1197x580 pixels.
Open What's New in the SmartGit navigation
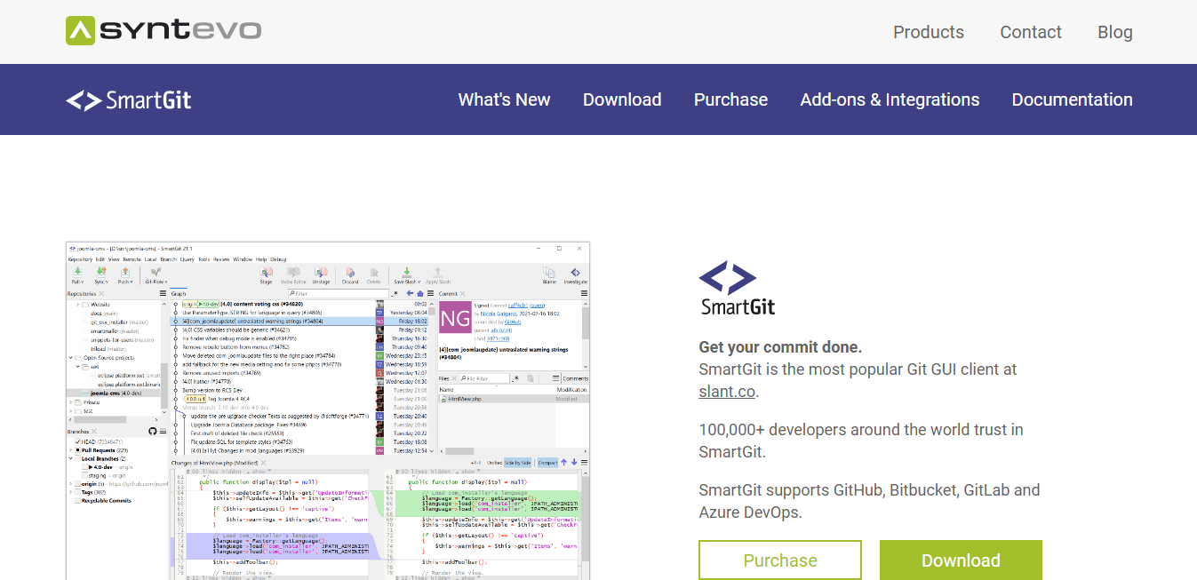coord(504,99)
